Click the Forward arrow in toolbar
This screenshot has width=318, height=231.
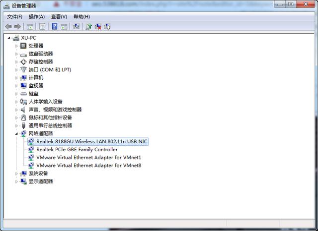pos(18,26)
